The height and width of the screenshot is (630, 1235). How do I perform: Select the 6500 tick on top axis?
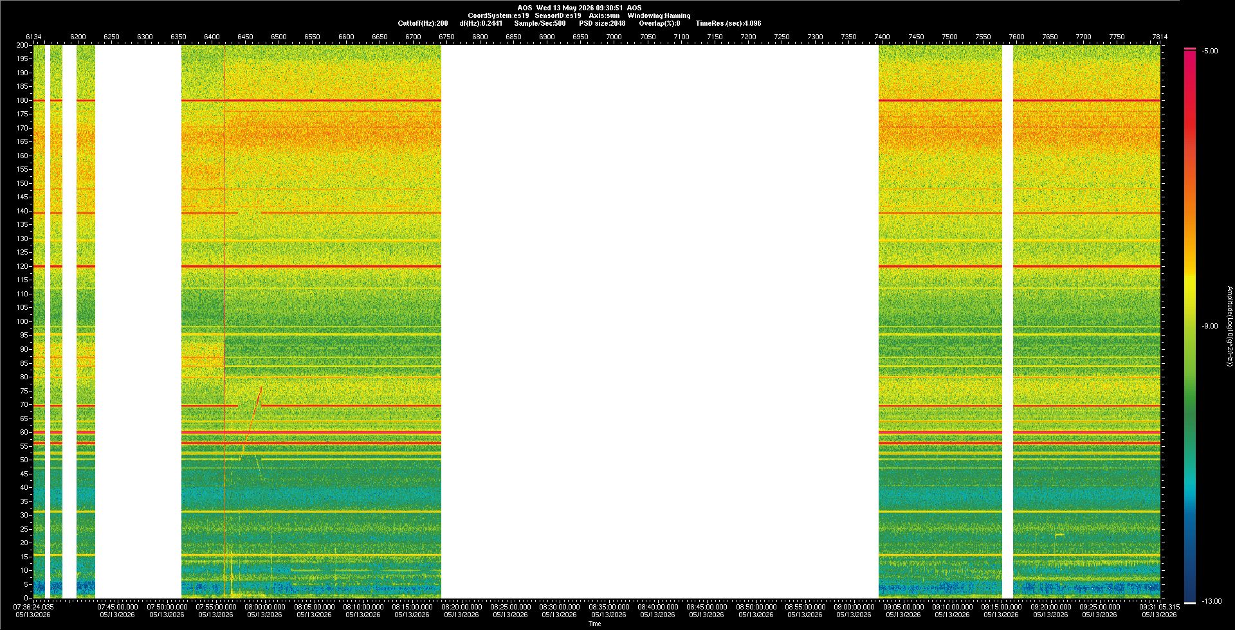[x=279, y=37]
